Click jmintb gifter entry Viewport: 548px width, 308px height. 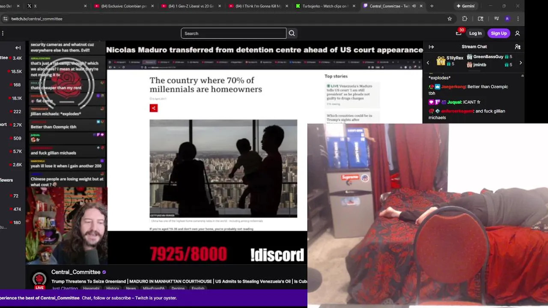pyautogui.click(x=489, y=65)
